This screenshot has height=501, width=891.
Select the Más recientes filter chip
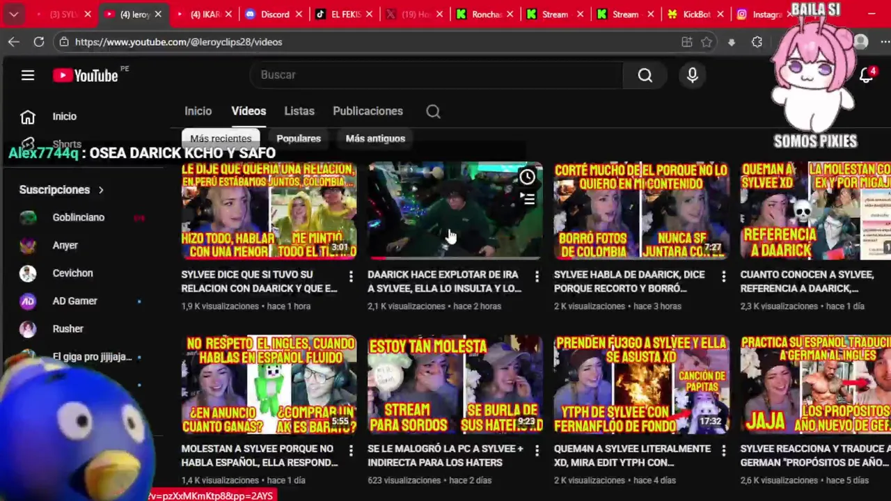pos(221,138)
